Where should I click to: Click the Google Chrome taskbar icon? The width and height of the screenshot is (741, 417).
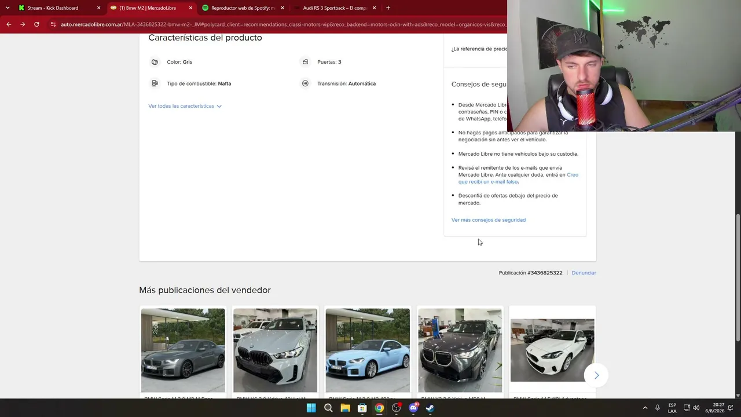point(379,408)
